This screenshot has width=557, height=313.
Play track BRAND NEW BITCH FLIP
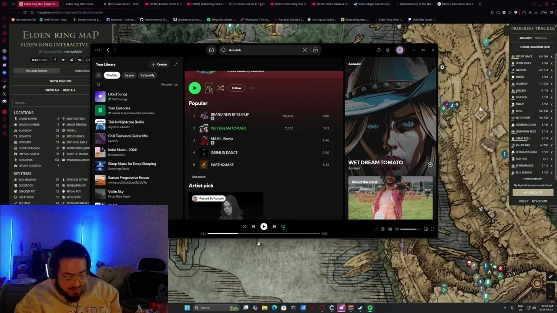pos(264,116)
